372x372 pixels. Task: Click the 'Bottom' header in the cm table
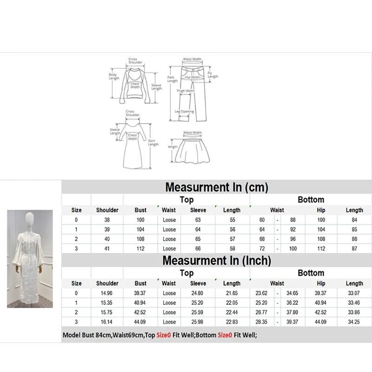click(x=311, y=199)
